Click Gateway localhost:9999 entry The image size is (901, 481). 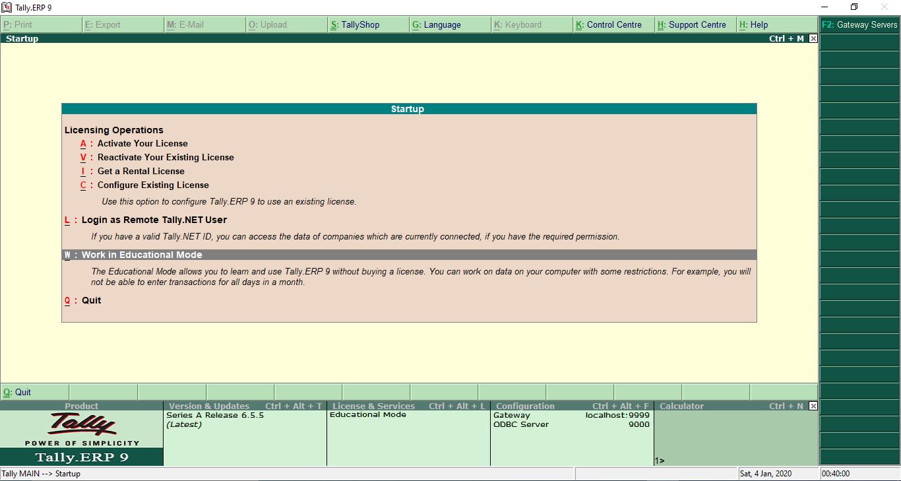[x=571, y=415]
